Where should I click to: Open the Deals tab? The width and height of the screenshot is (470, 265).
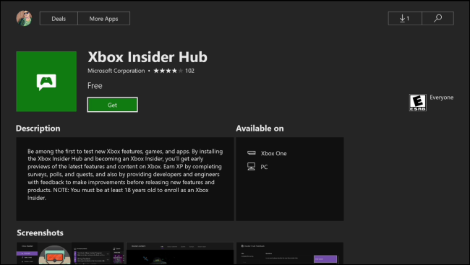(59, 19)
